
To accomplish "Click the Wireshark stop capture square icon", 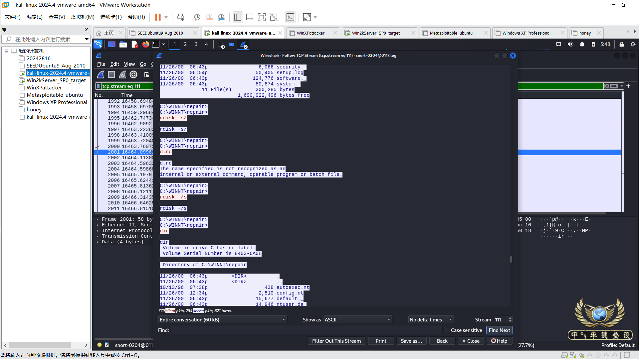I will click(x=111, y=74).
